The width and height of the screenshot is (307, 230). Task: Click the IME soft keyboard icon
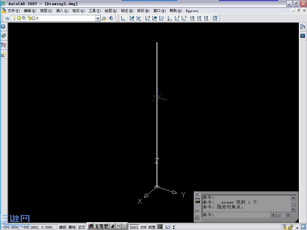tap(124, 226)
